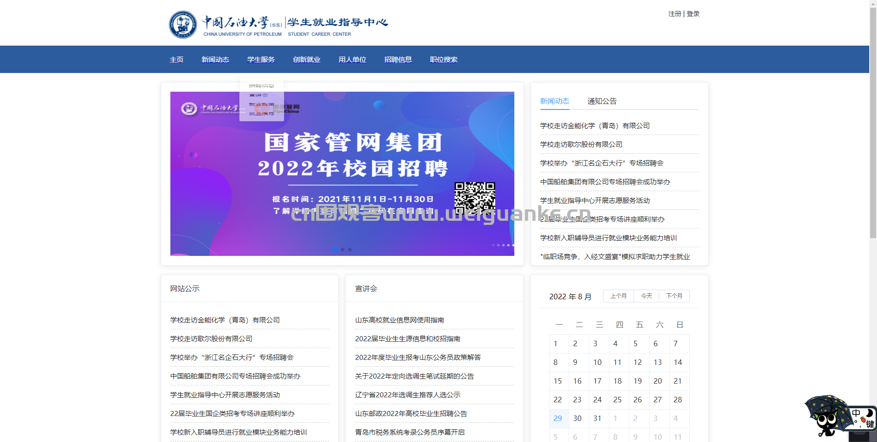Click the China University of Petroleum logo emblem
The width and height of the screenshot is (877, 442).
coord(183,25)
